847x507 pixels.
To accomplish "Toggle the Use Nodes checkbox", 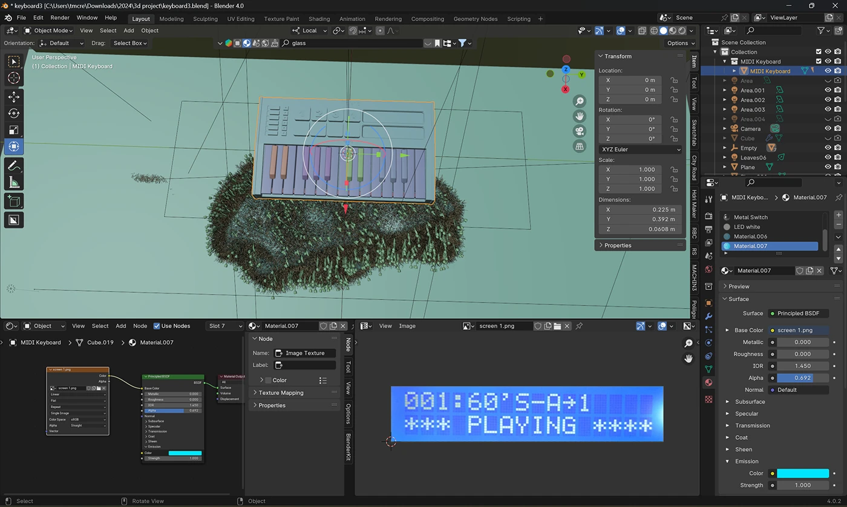I will pos(157,326).
